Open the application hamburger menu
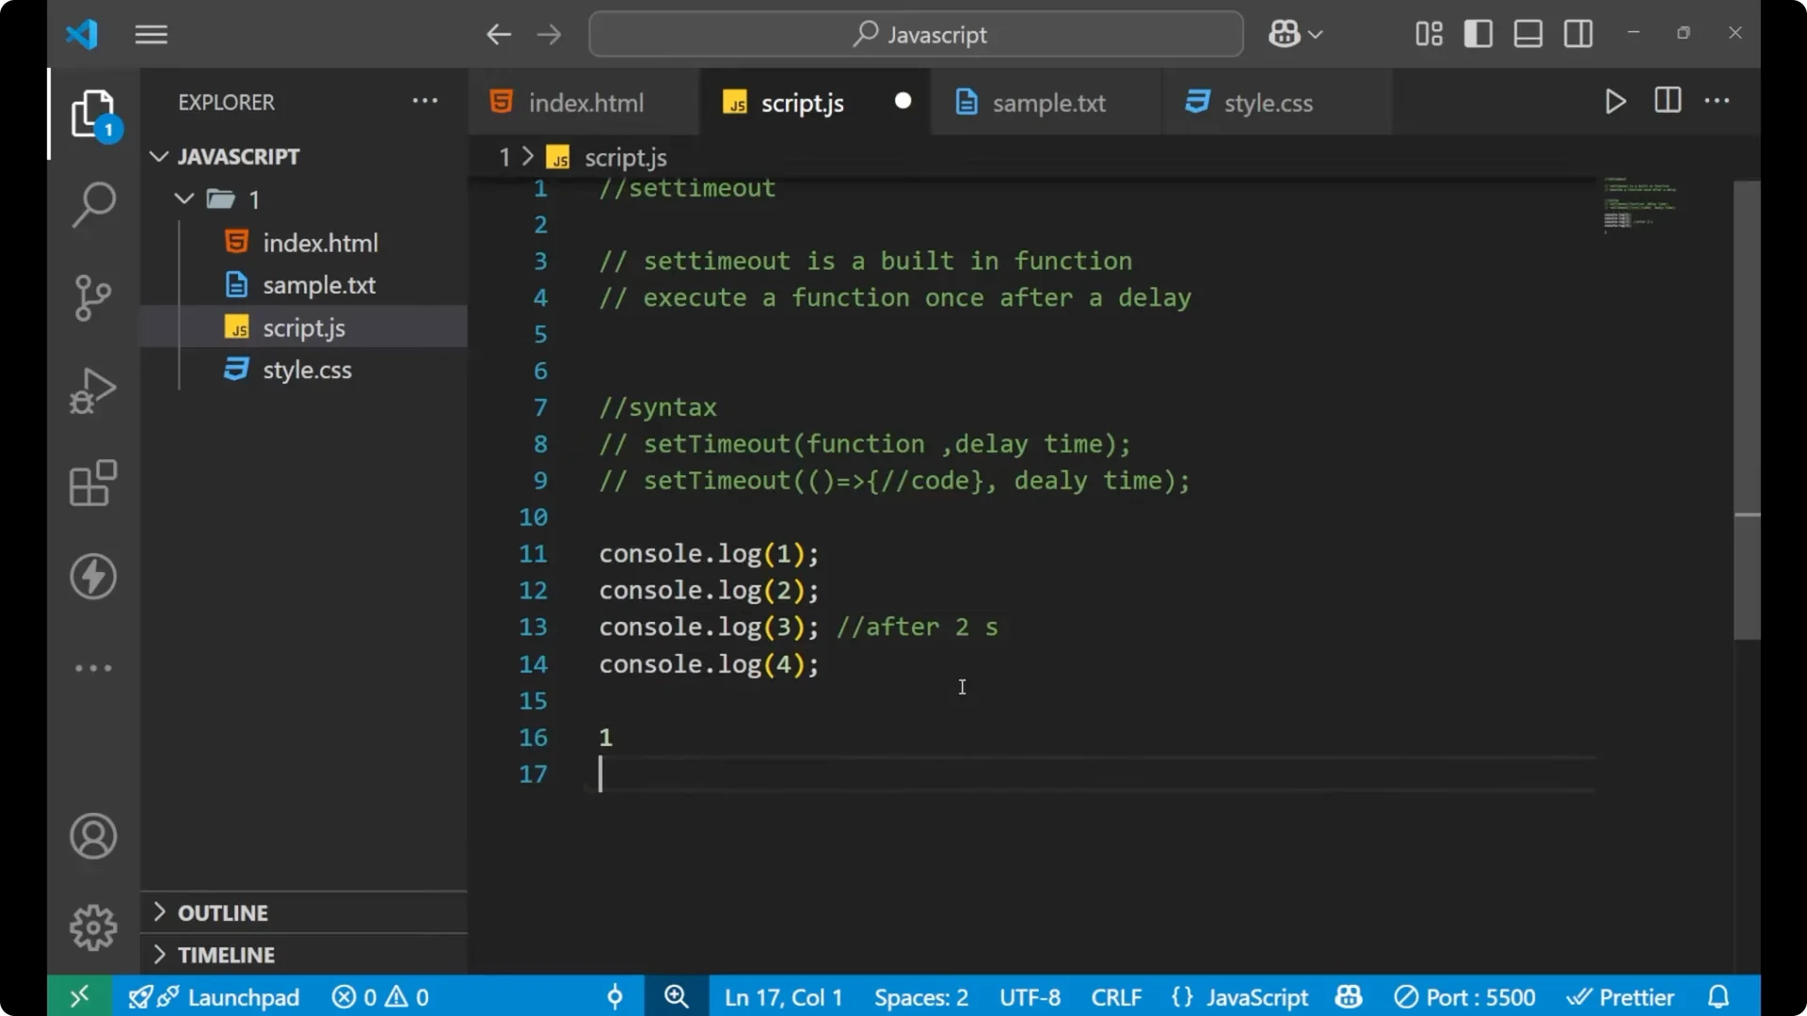The image size is (1807, 1016). [151, 34]
